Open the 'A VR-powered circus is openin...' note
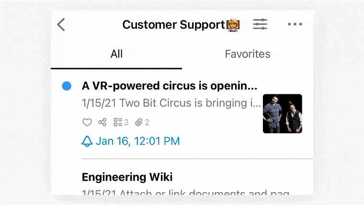The image size is (364, 205). pyautogui.click(x=170, y=86)
